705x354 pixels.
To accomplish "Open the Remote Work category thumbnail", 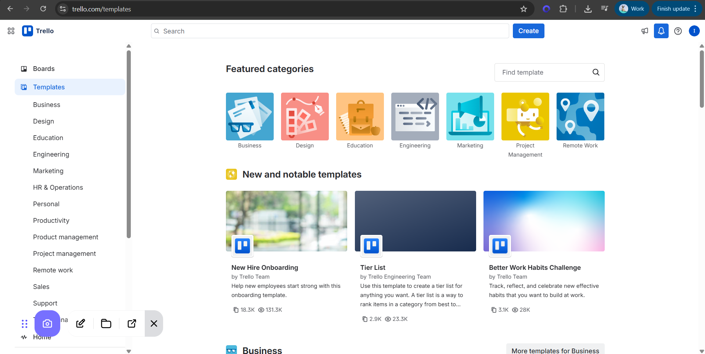I will 580,117.
